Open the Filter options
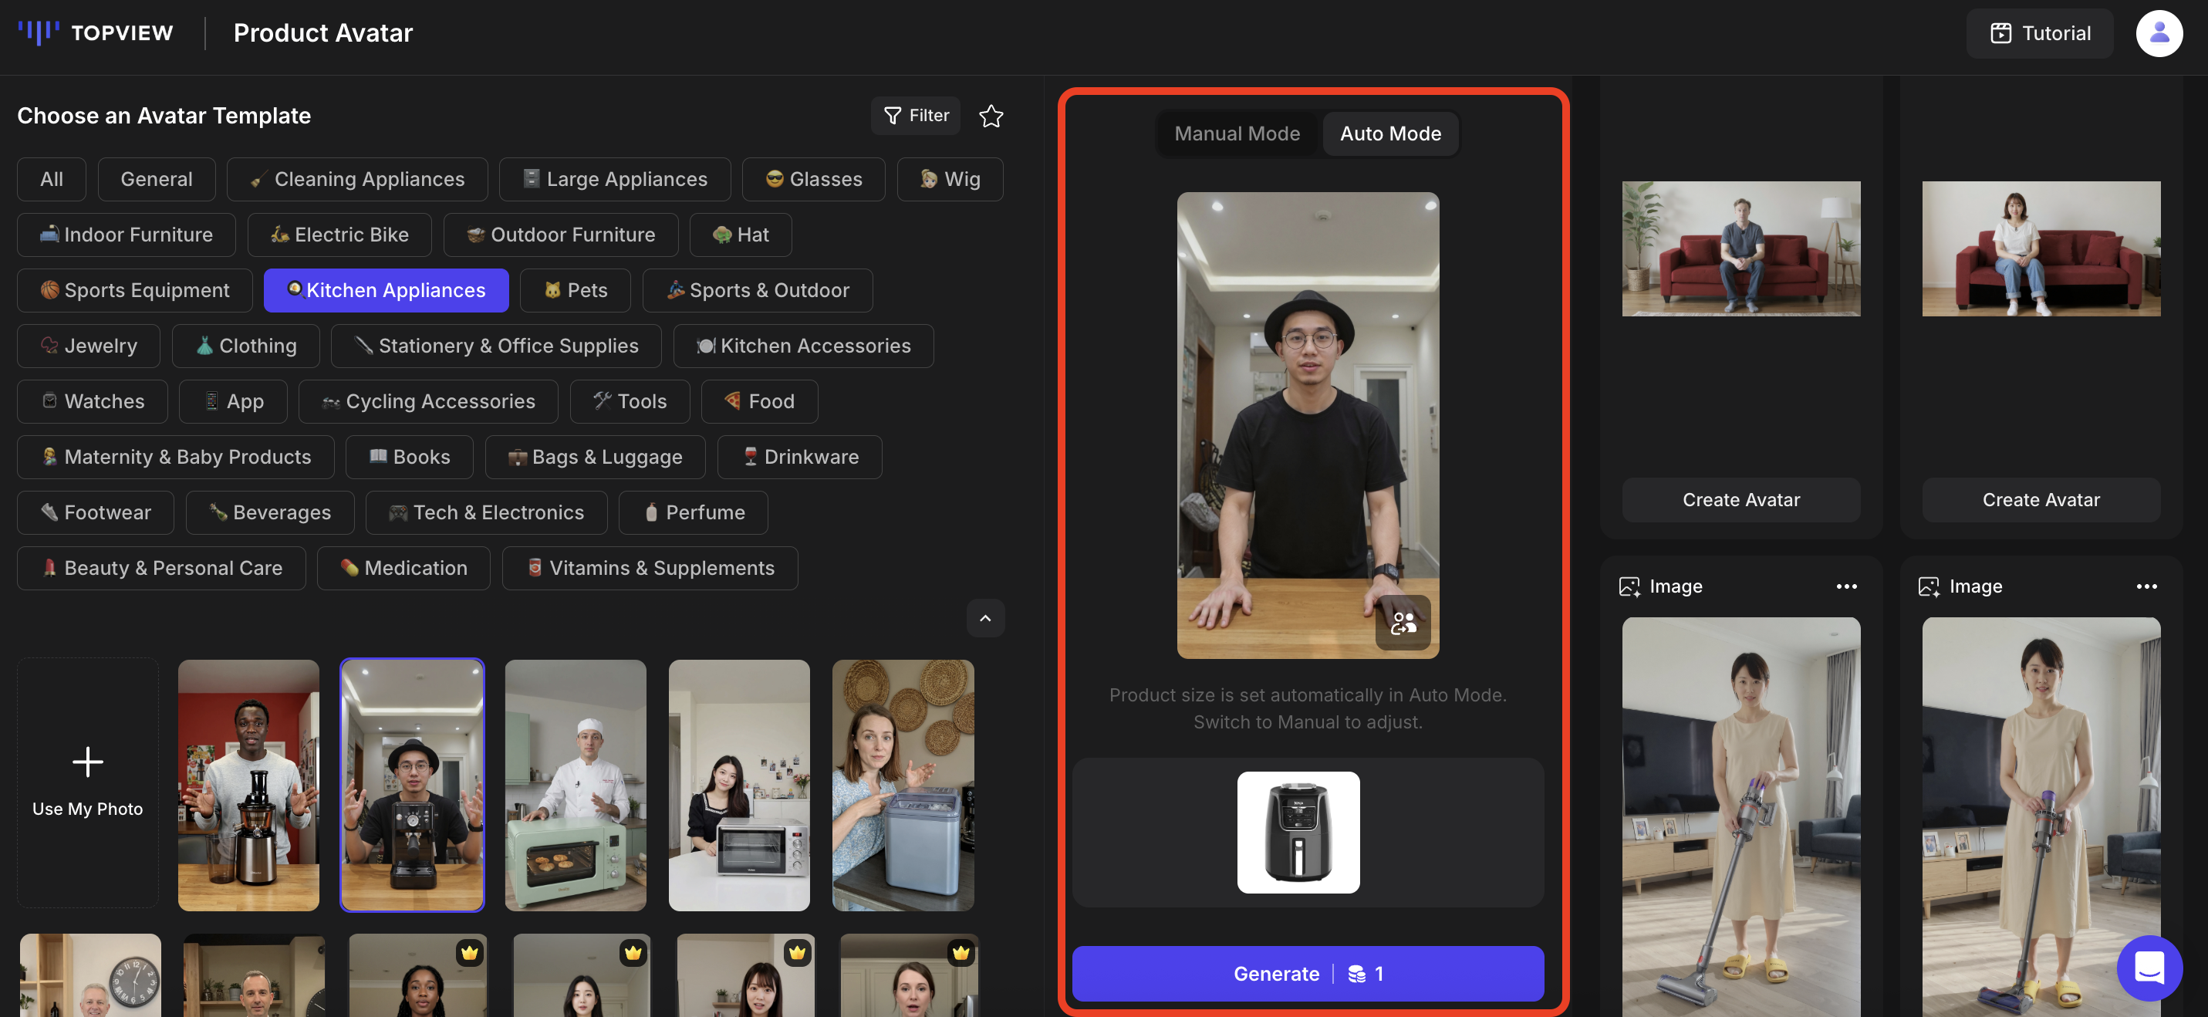The height and width of the screenshot is (1017, 2208). [916, 116]
